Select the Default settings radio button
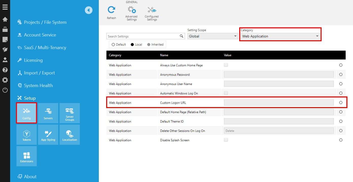Viewport: 353px width, 182px height. point(113,44)
